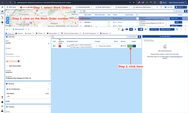Open the Help Center link

point(165,57)
